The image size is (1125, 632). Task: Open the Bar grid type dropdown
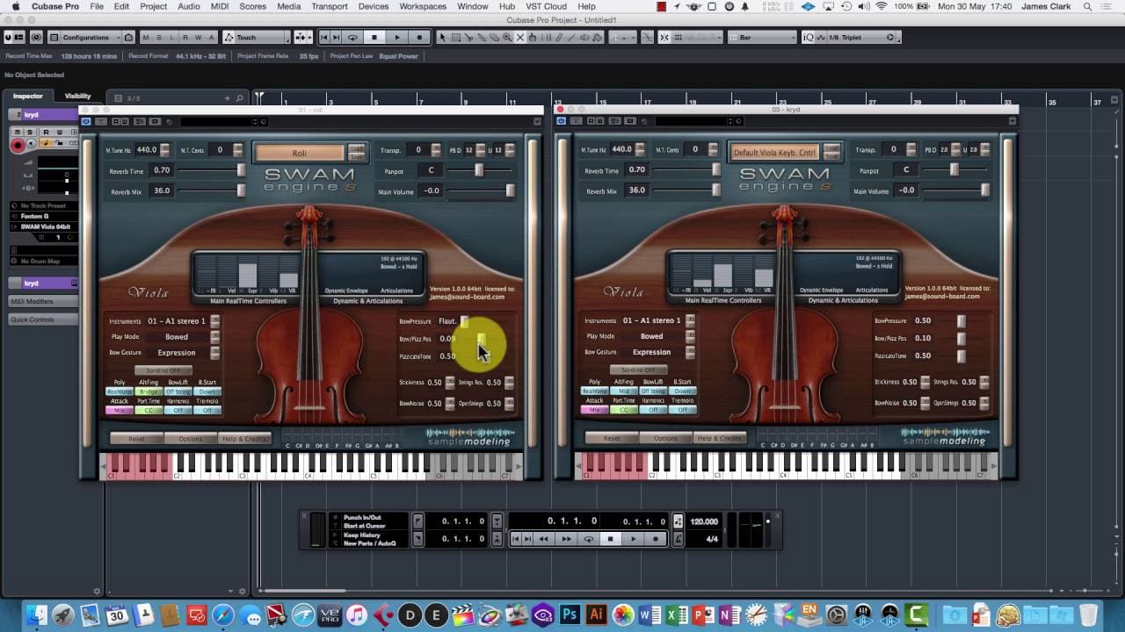coord(763,38)
